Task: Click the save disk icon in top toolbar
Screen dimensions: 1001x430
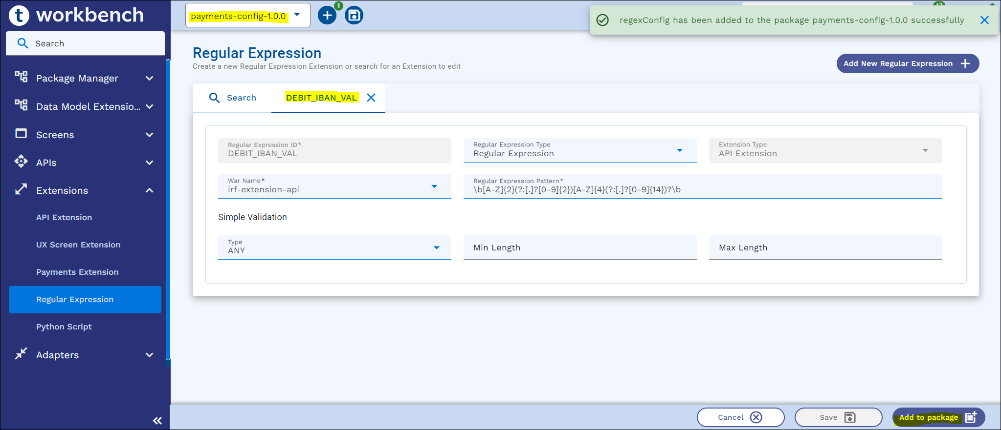Action: [x=354, y=16]
